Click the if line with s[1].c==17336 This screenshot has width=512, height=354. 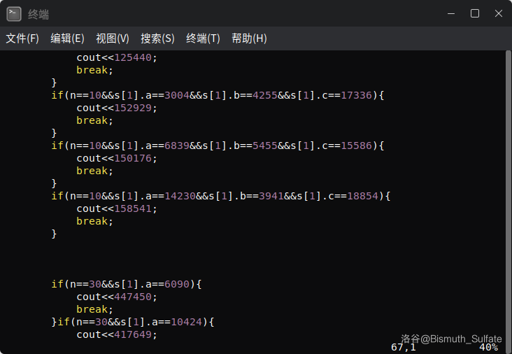pyautogui.click(x=218, y=95)
